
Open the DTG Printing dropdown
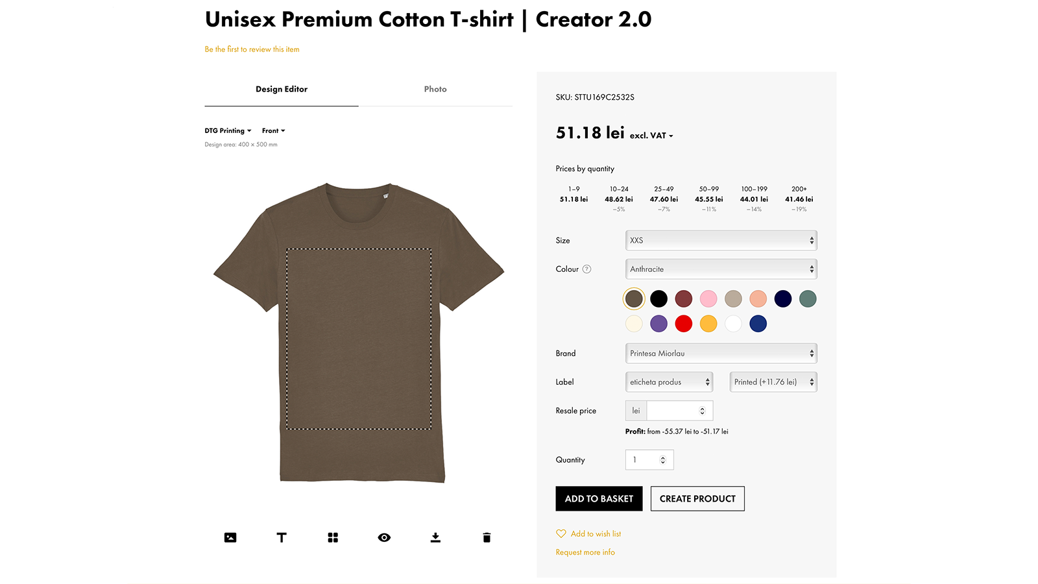(x=228, y=130)
